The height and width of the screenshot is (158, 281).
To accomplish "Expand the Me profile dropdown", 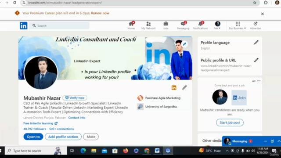I will (217, 25).
